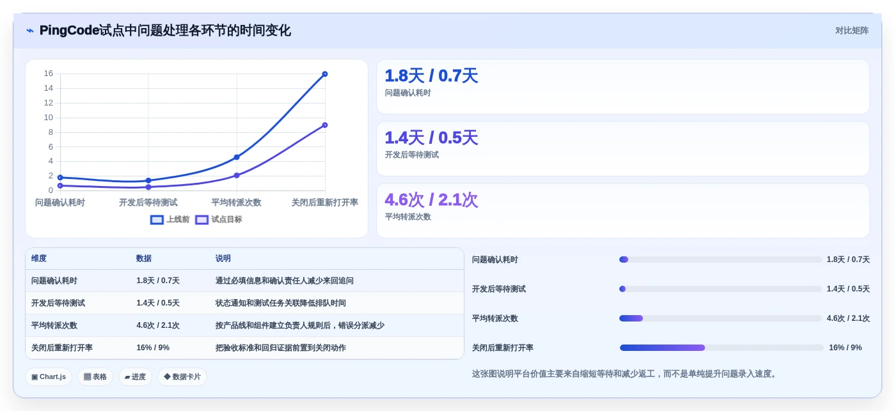Toggle the 上线前 legend item

(x=170, y=219)
